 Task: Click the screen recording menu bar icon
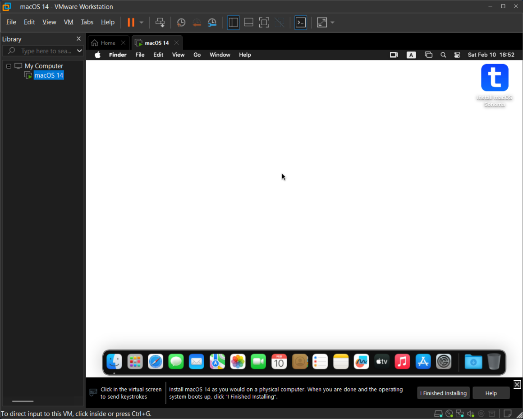[x=394, y=55]
